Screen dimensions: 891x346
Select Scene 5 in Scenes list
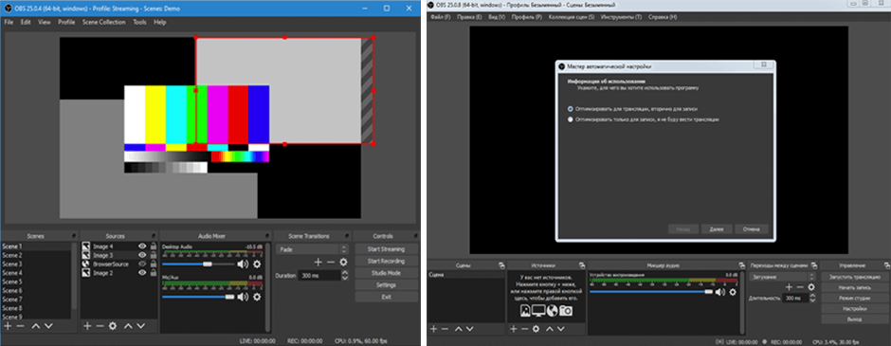(36, 282)
